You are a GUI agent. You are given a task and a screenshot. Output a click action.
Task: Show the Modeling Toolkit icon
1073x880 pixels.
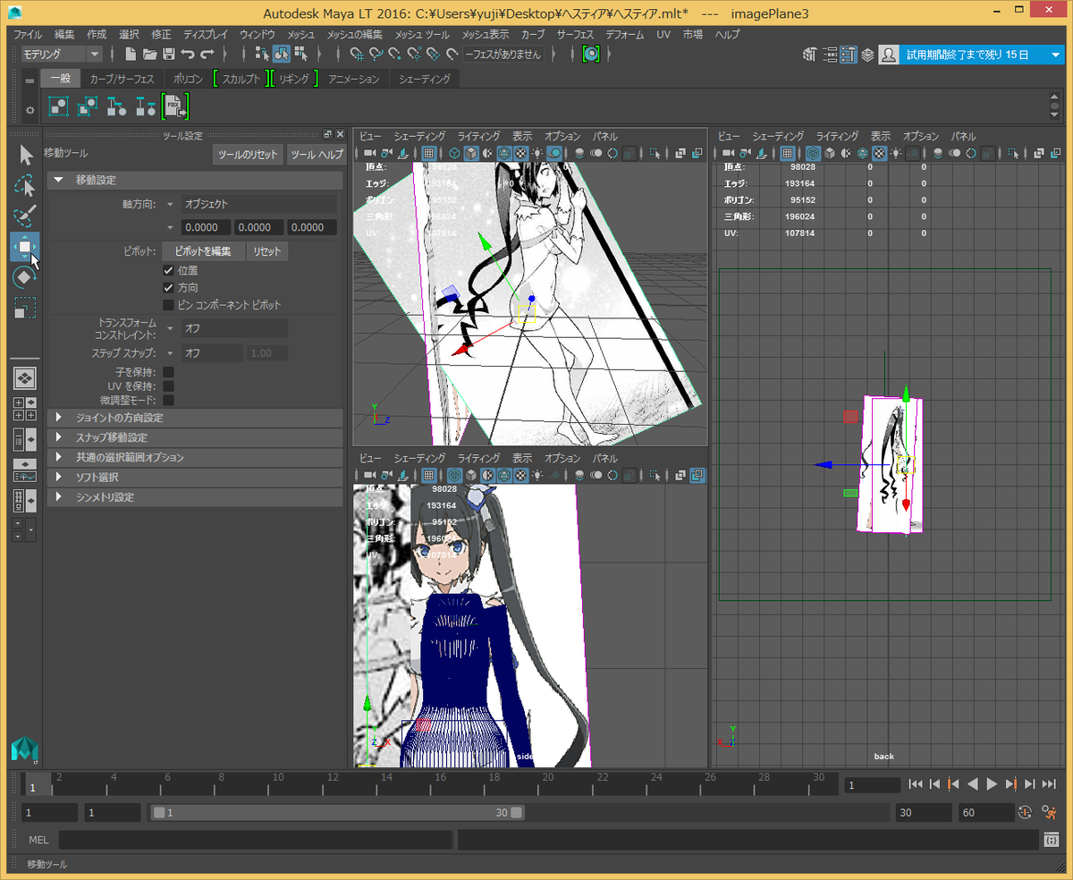pyautogui.click(x=810, y=55)
